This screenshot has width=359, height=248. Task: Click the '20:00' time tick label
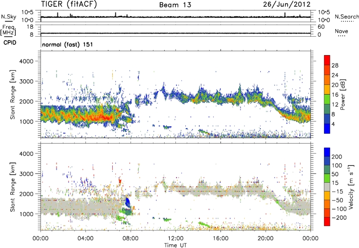(266, 239)
